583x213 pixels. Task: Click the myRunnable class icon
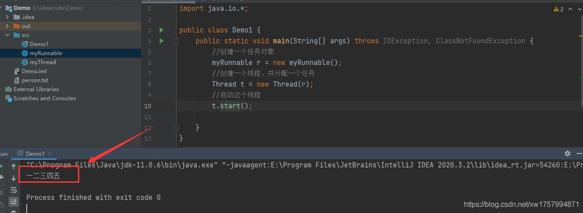point(25,53)
